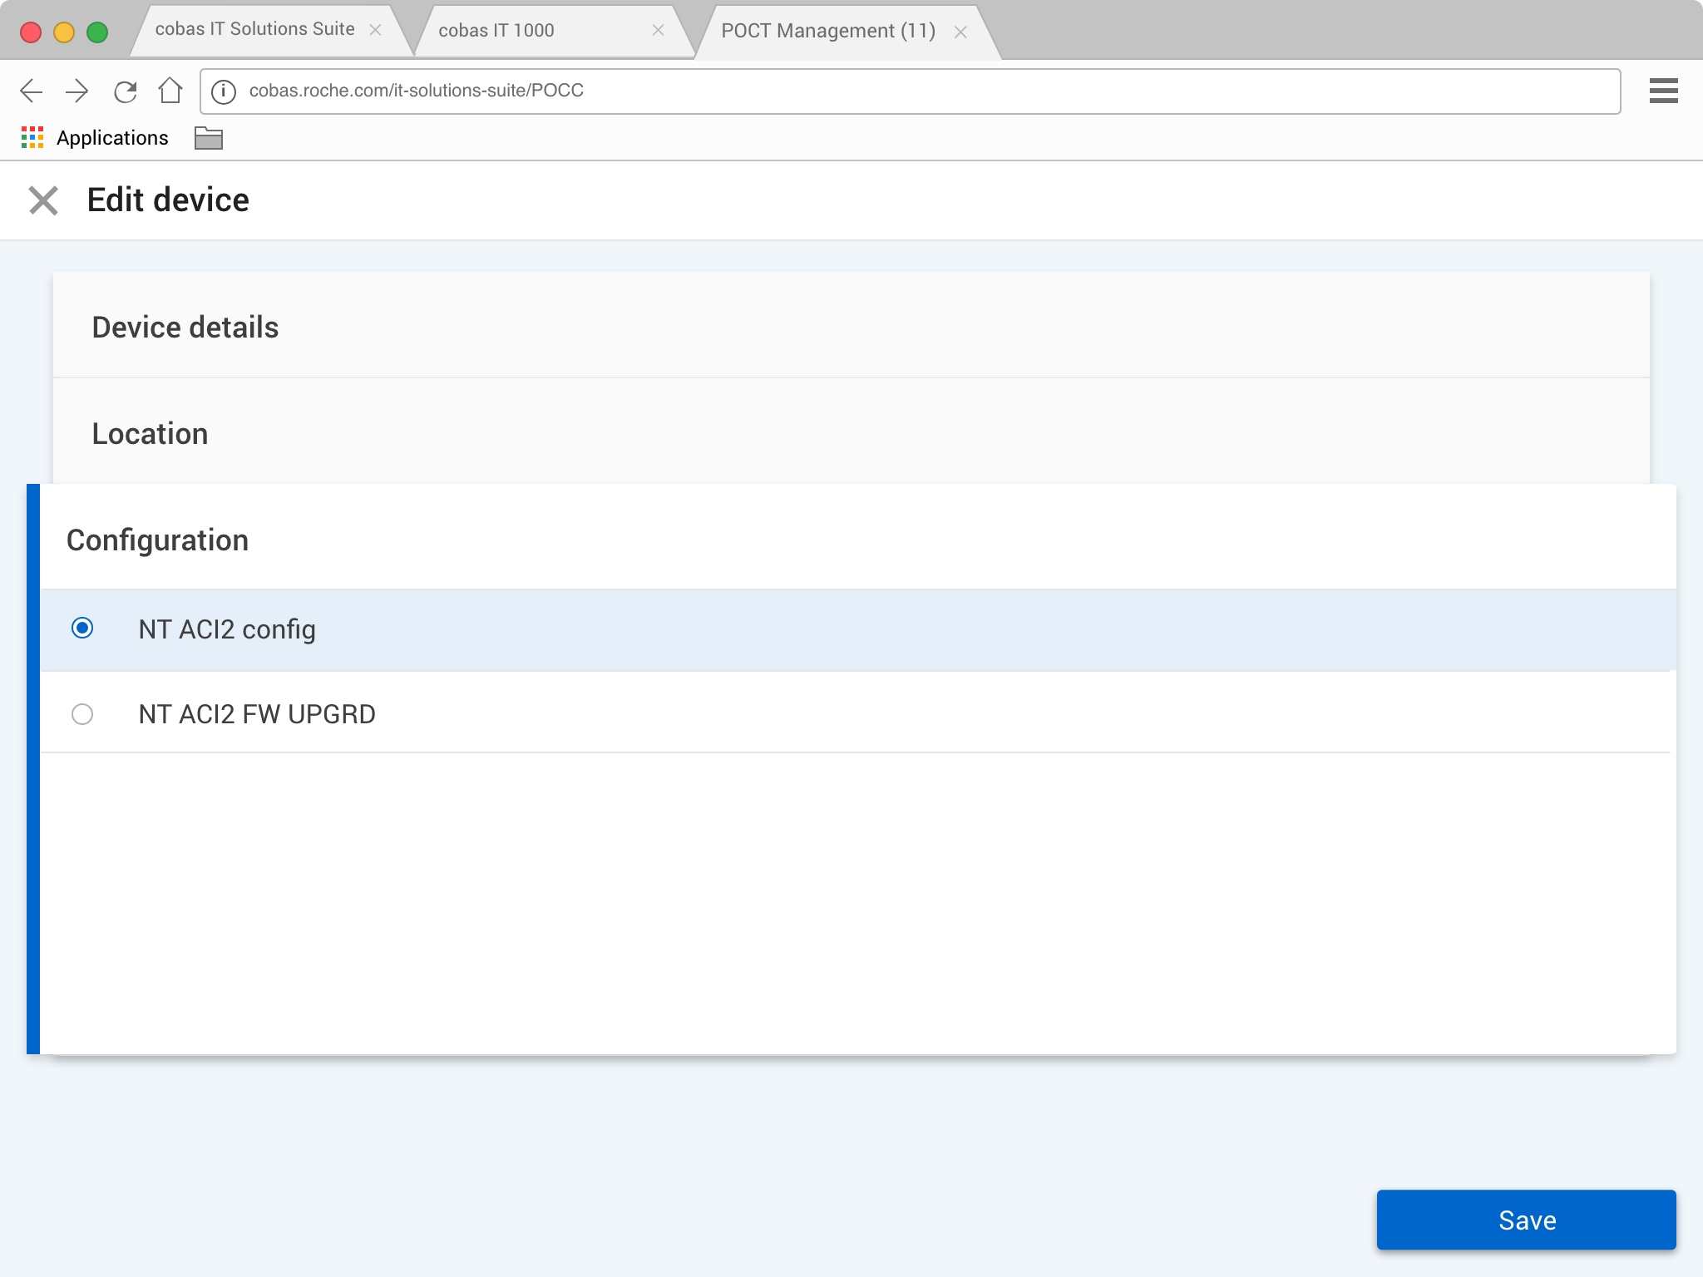The height and width of the screenshot is (1277, 1703).
Task: Open the hamburger browser menu
Action: (1663, 91)
